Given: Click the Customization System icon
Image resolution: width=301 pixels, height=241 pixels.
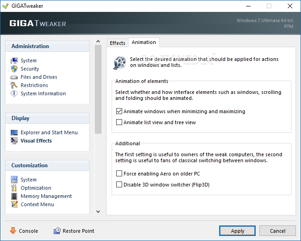Looking at the screenshot, I should coord(14,180).
